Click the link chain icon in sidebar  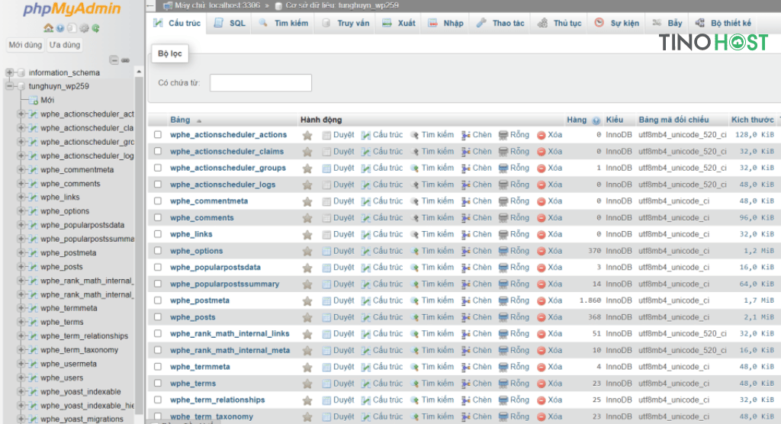point(126,60)
